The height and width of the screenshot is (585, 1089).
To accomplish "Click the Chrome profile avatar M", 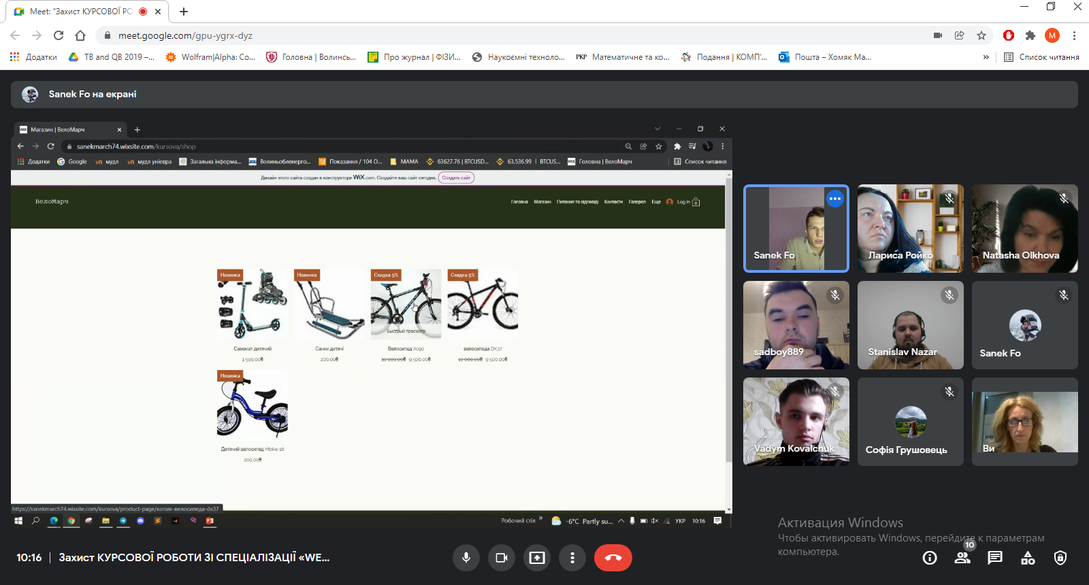I will [x=1052, y=35].
